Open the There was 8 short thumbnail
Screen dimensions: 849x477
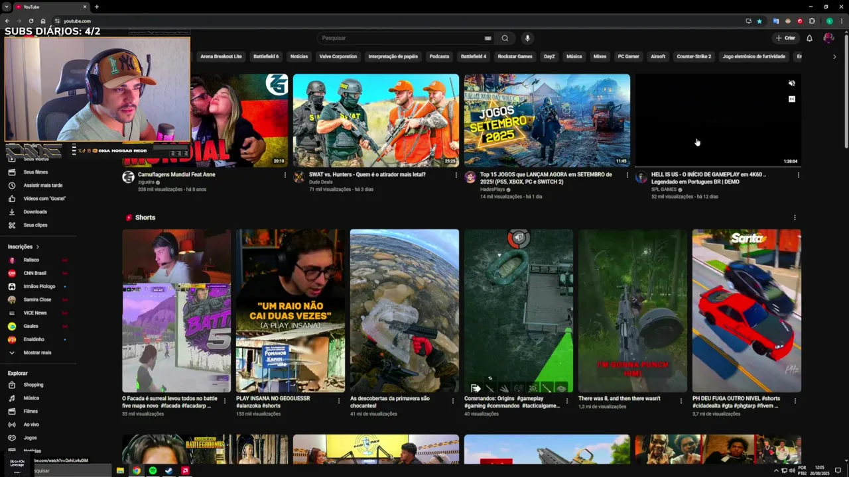pos(633,311)
